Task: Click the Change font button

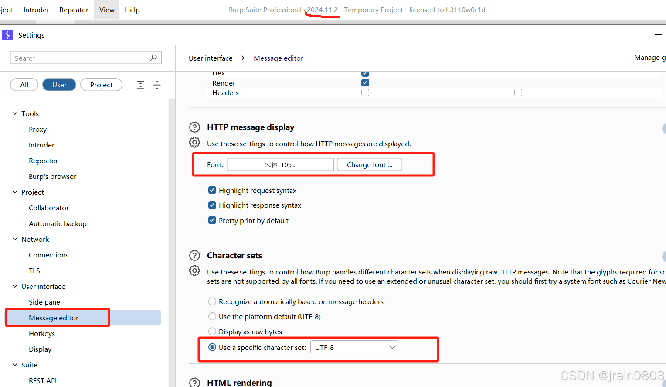Action: 370,164
